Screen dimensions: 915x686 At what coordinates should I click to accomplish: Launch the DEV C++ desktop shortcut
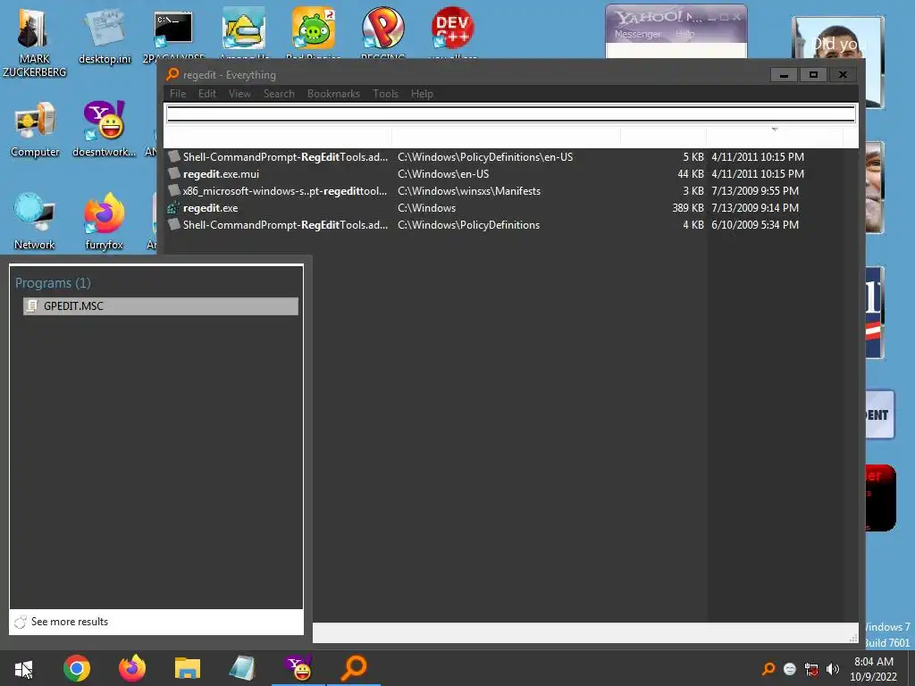tap(452, 28)
